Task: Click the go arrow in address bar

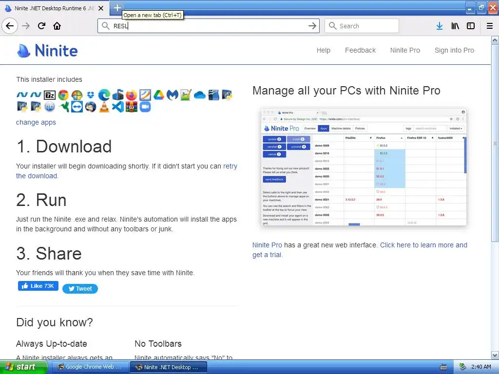Action: (312, 26)
